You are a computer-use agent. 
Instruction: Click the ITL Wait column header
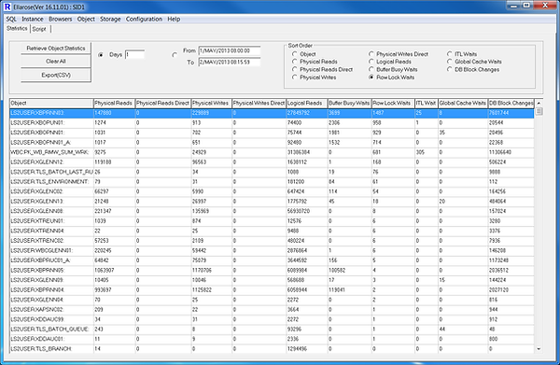(x=427, y=104)
